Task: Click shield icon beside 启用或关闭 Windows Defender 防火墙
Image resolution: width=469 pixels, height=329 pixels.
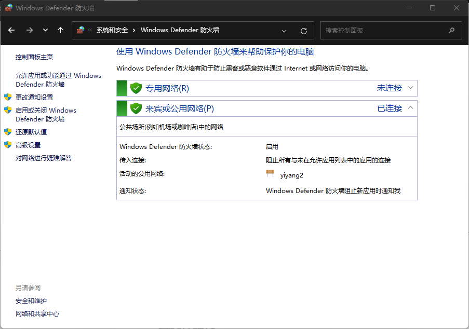Action: point(8,110)
